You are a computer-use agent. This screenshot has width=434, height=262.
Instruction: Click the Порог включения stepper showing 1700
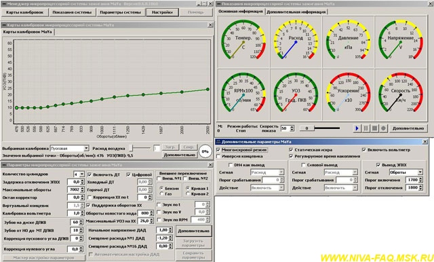click(414, 180)
